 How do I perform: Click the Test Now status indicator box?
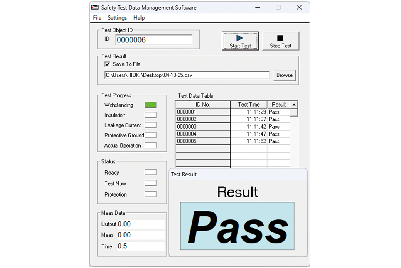[x=150, y=183]
